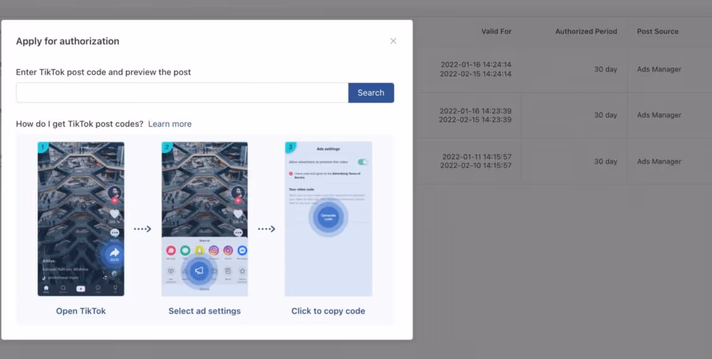Click Ads Manager in the 14:15:57 row
The image size is (712, 359).
coord(659,161)
